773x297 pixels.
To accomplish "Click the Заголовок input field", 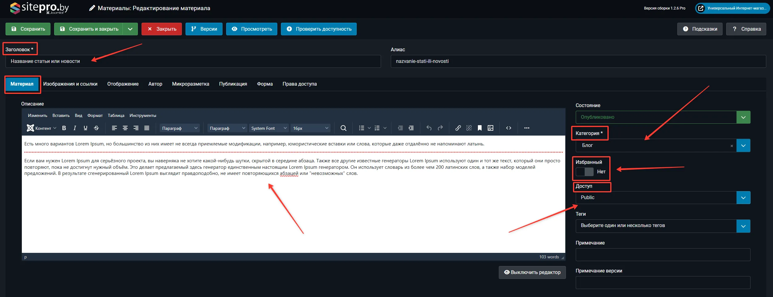I will 193,61.
